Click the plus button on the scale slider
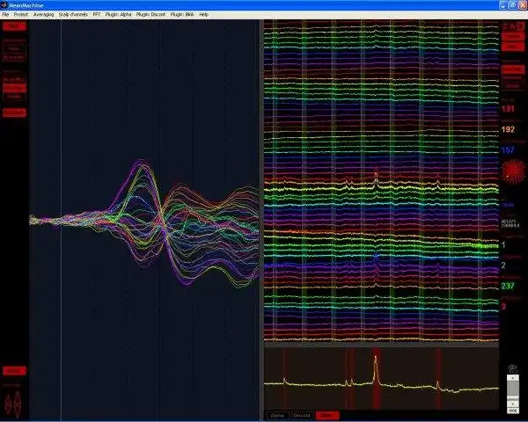 (513, 378)
